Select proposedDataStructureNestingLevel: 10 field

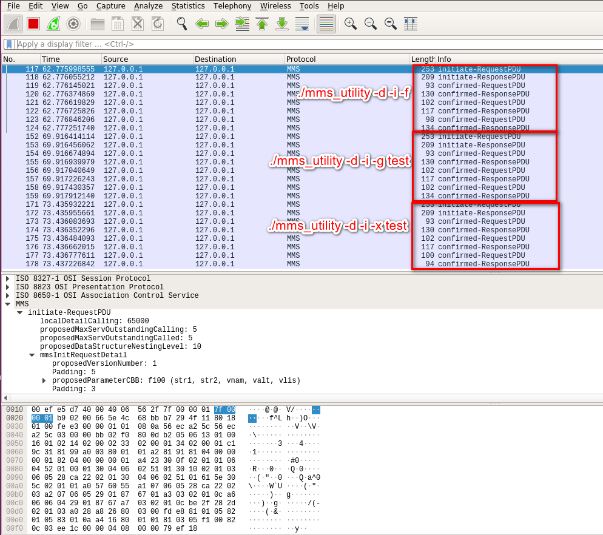120,346
